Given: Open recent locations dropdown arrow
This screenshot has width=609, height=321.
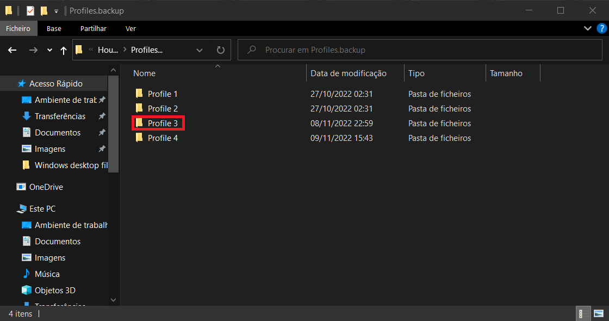Looking at the screenshot, I should point(50,50).
